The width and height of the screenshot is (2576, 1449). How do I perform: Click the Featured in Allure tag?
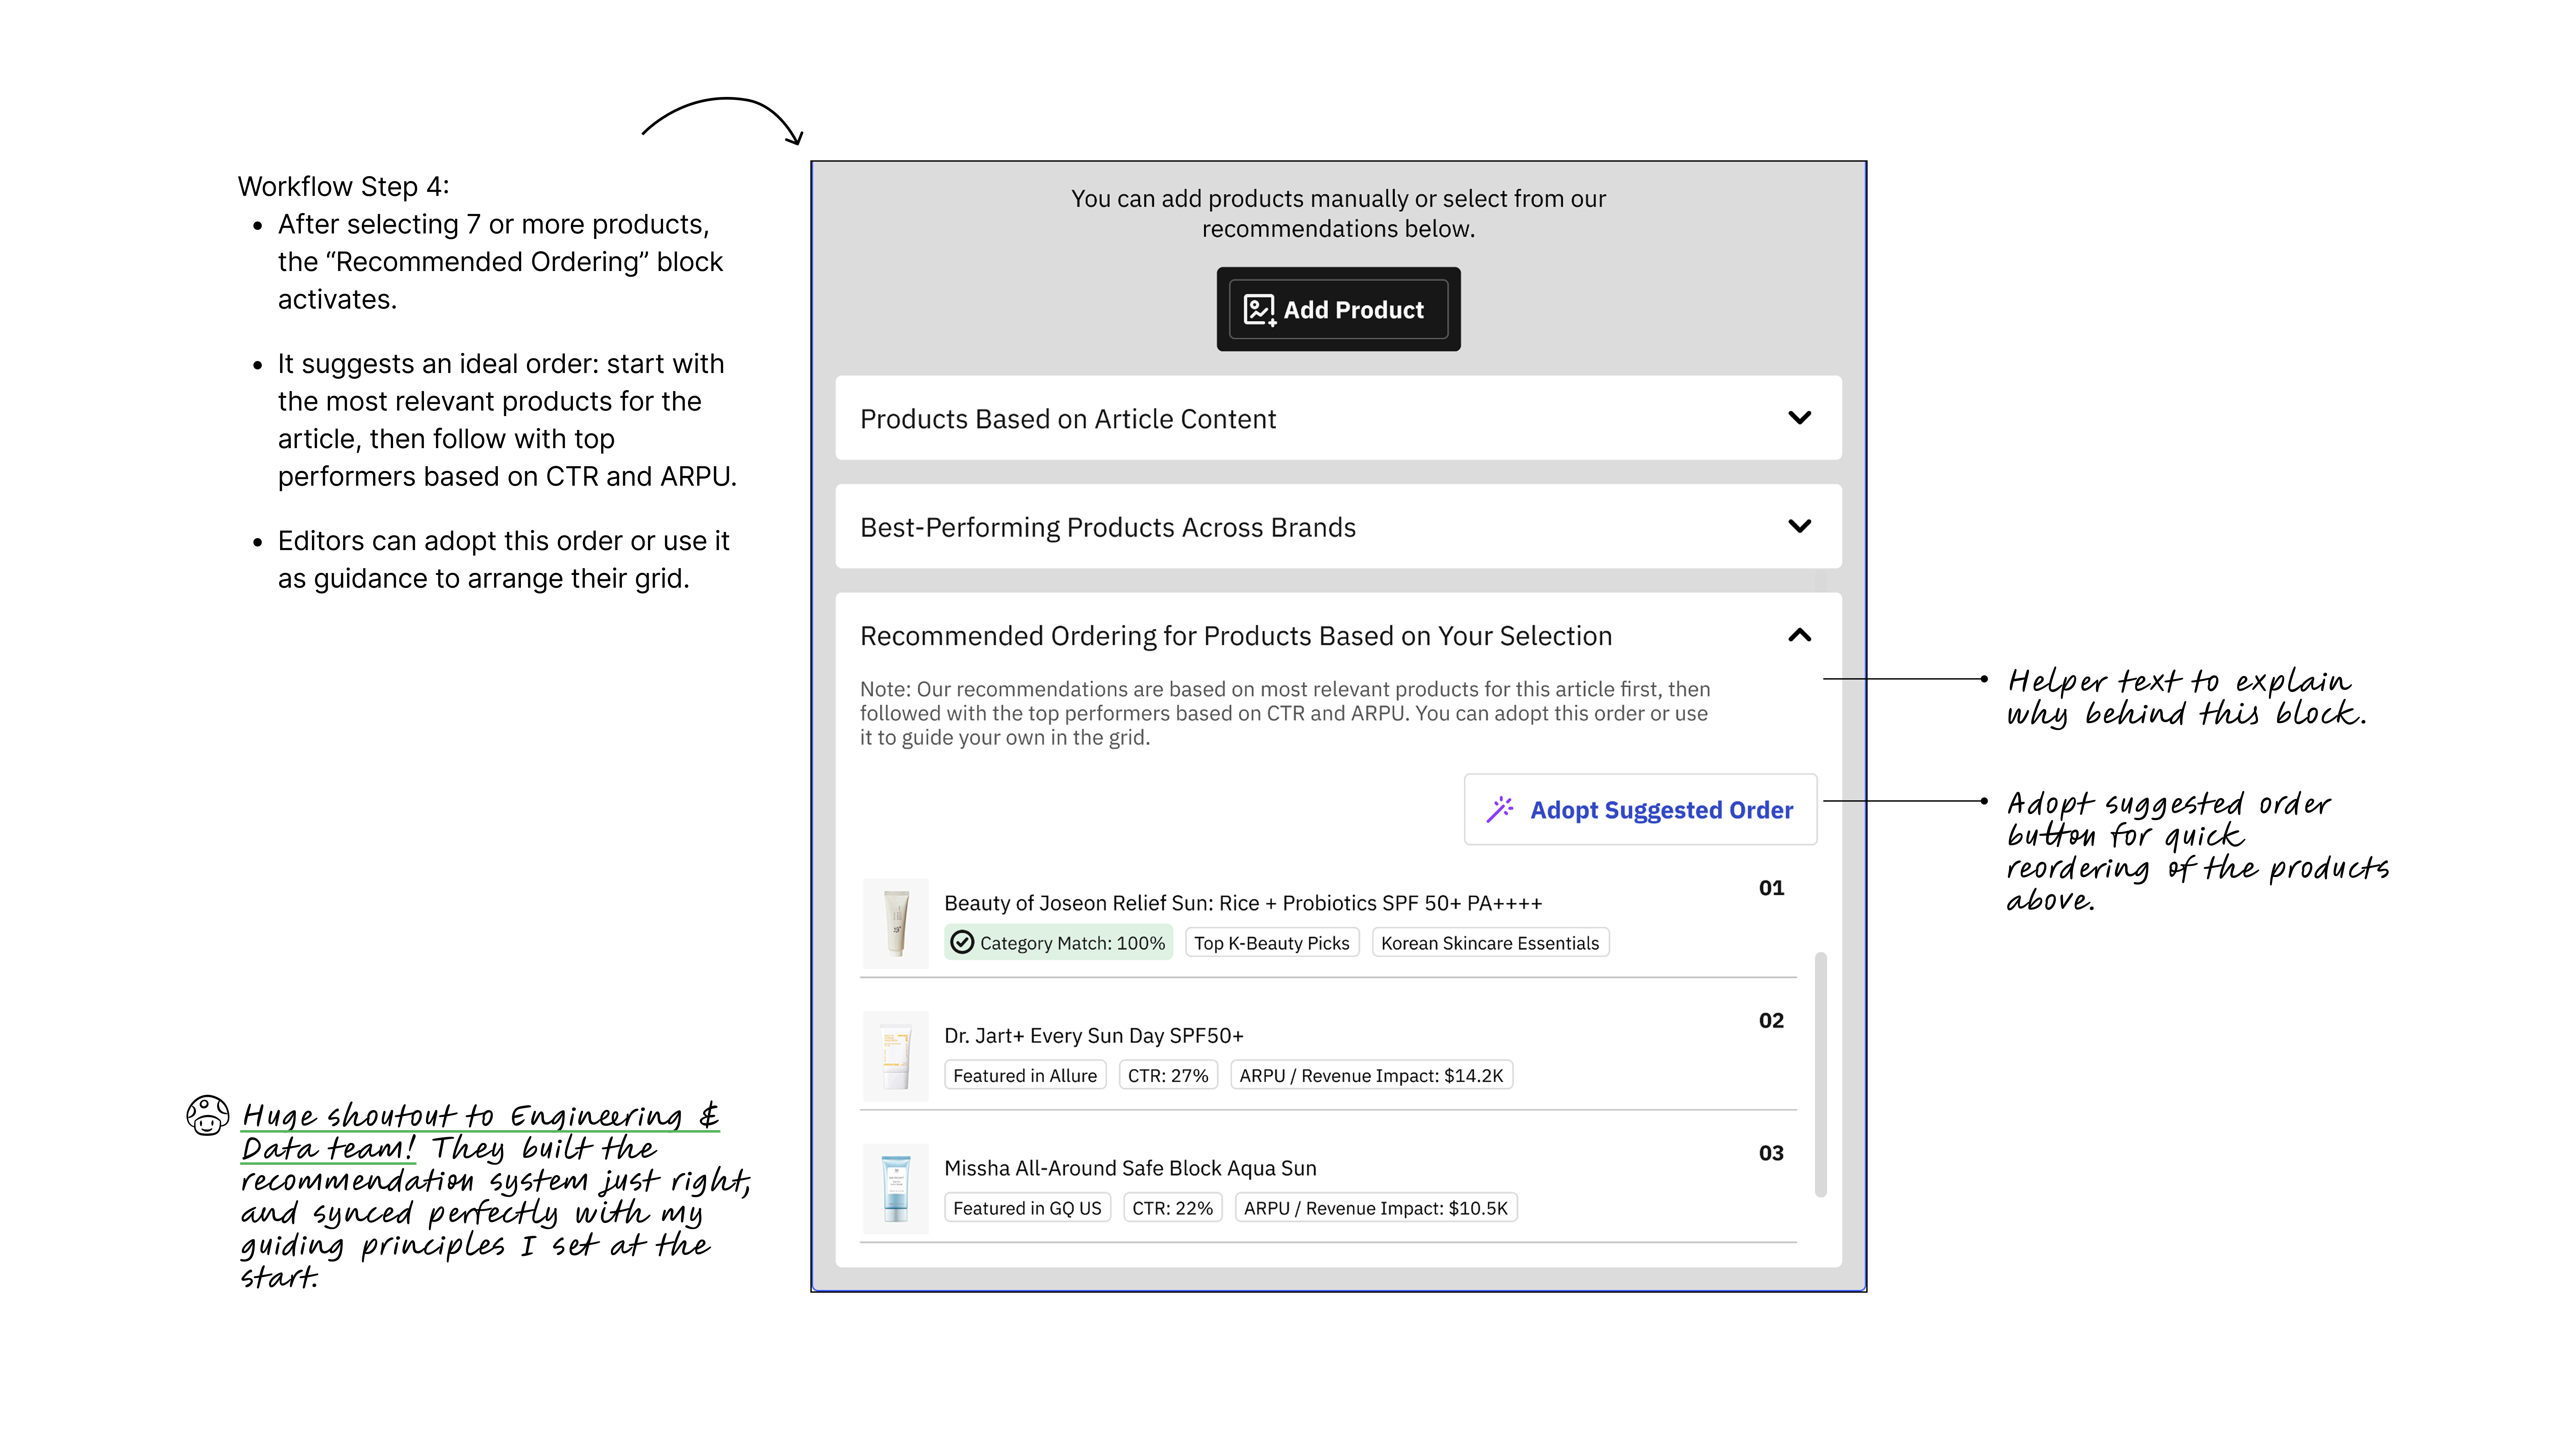[1025, 1075]
